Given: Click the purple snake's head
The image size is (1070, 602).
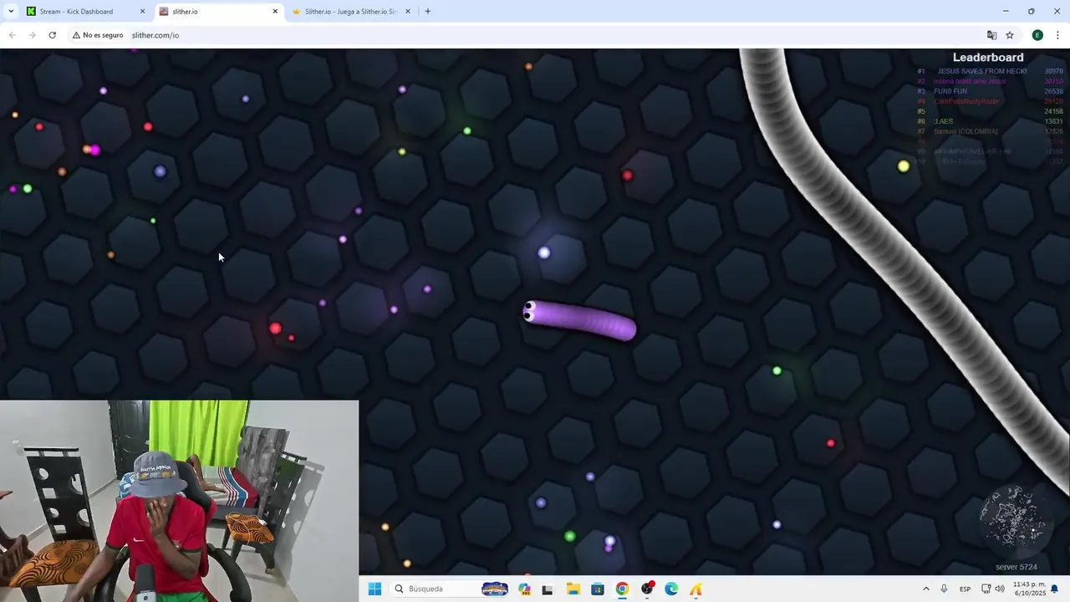Looking at the screenshot, I should point(530,312).
